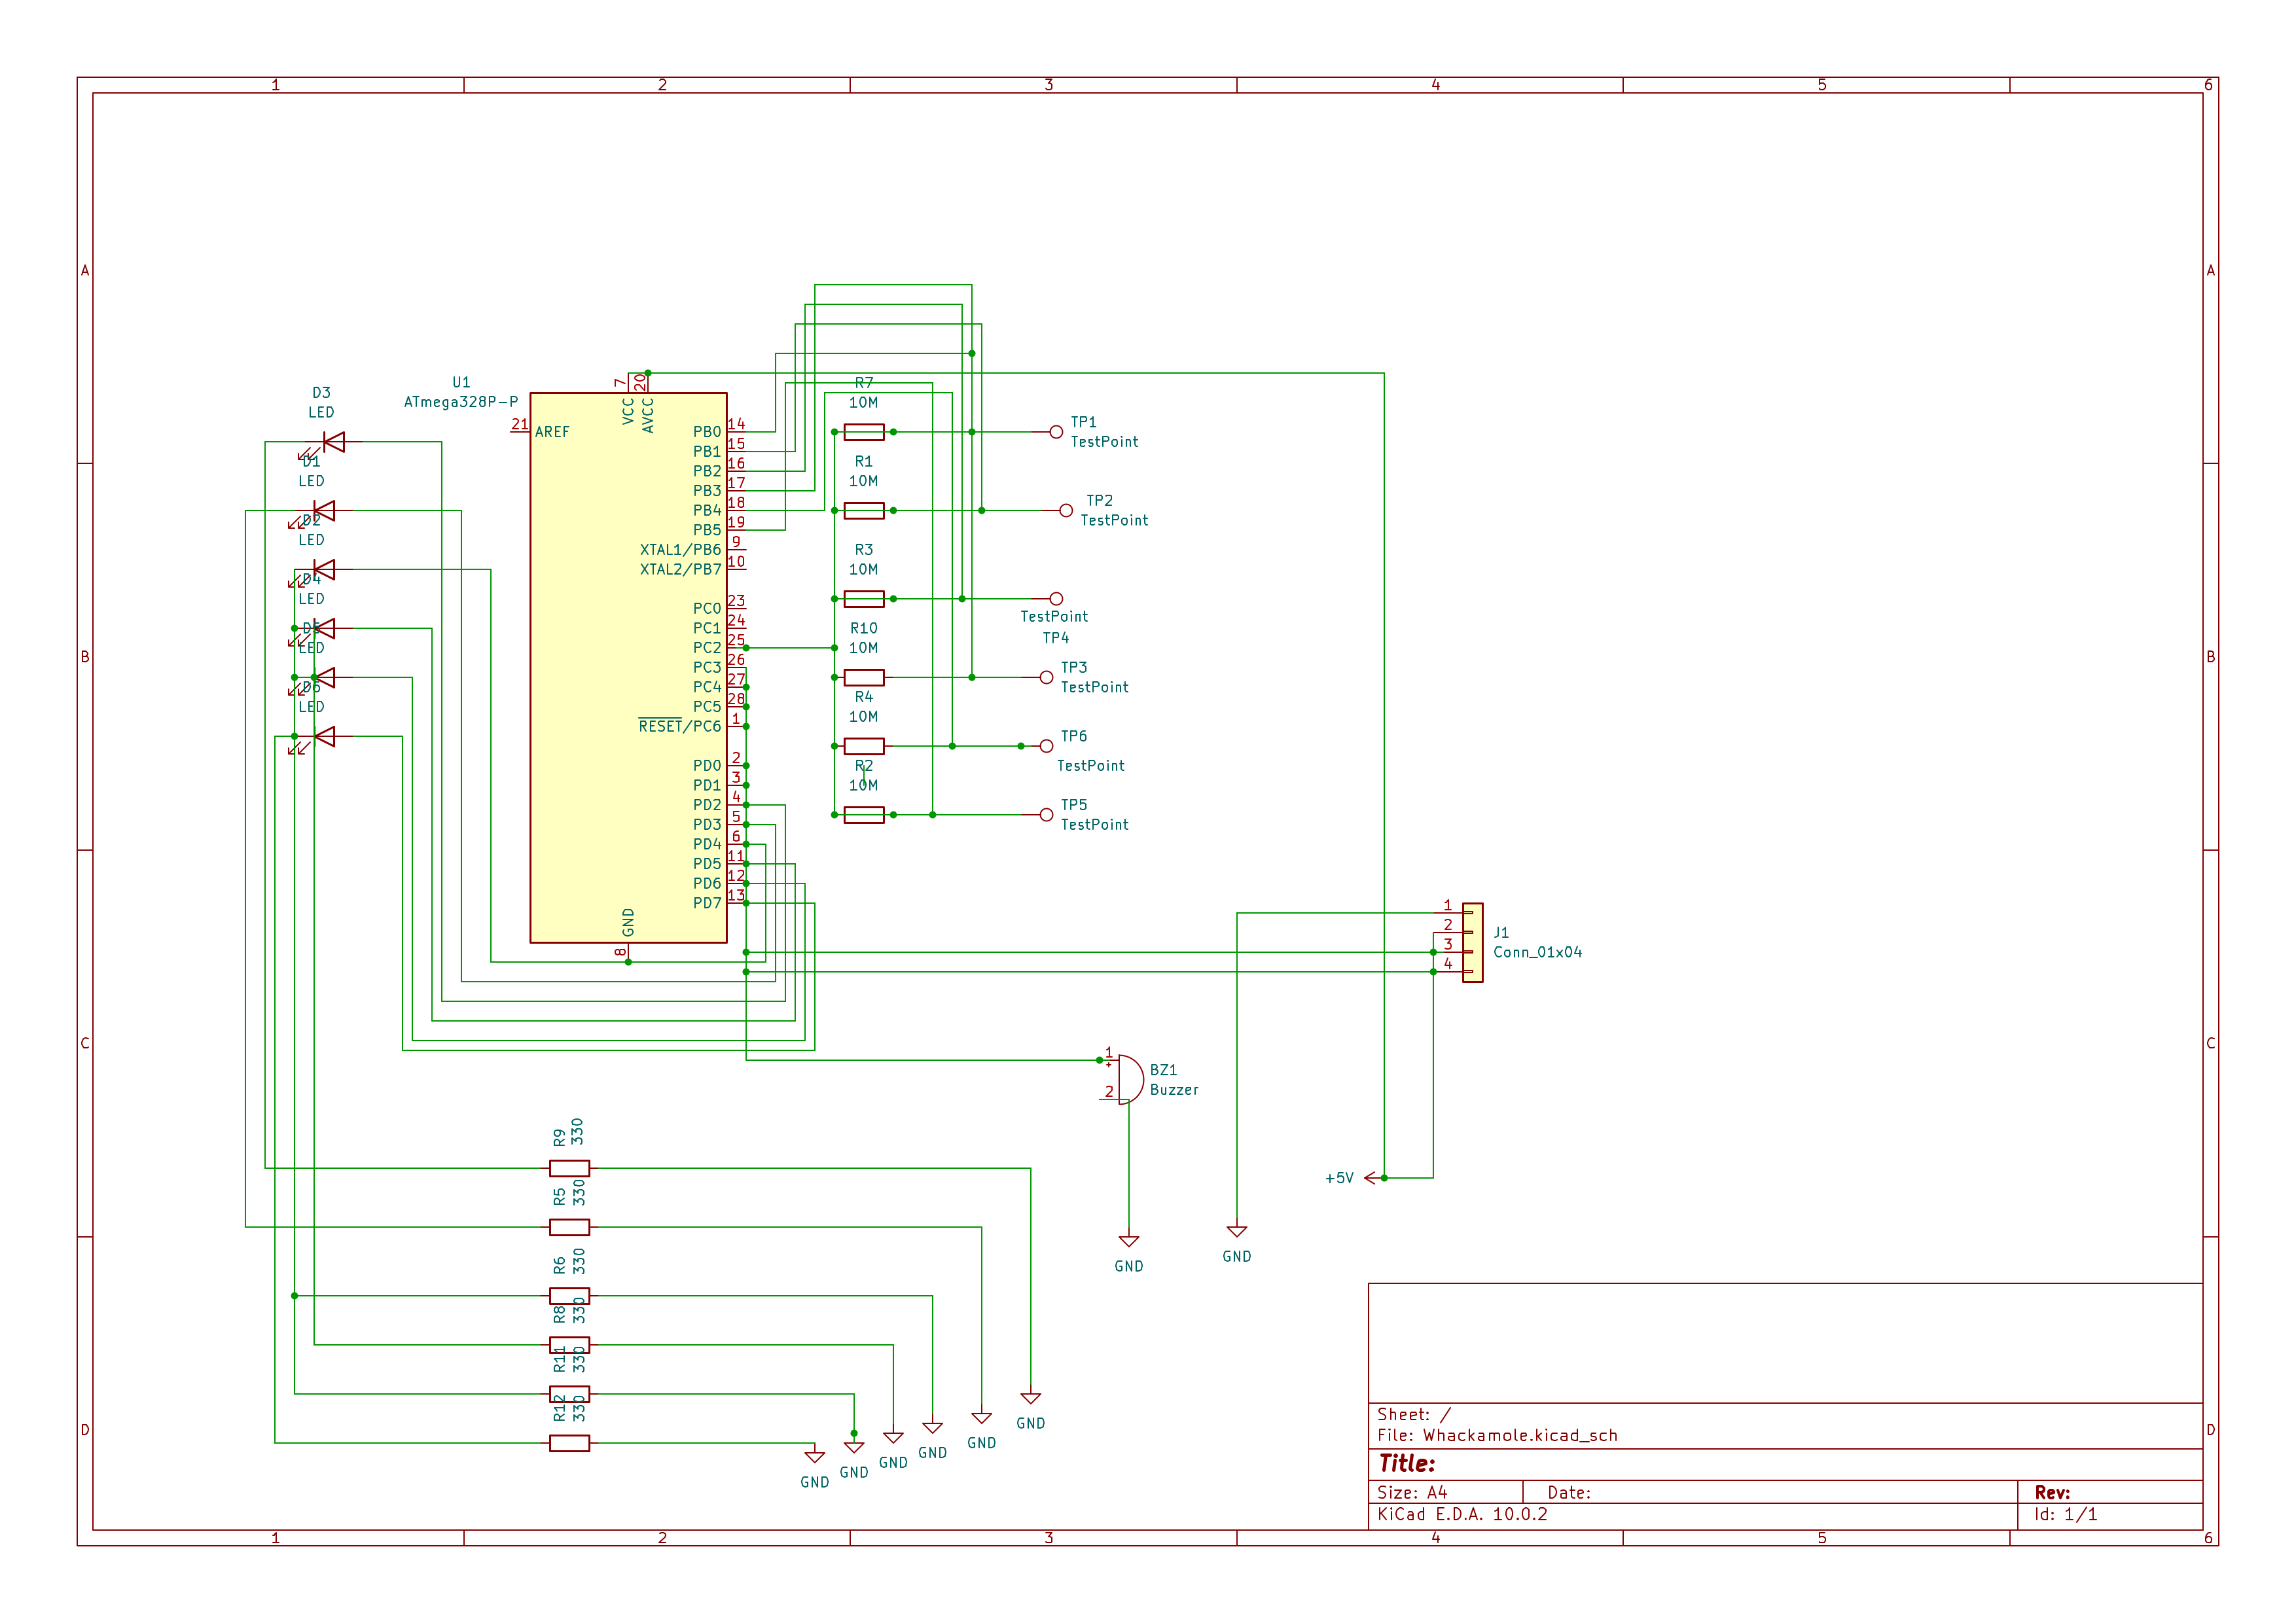Select resistor R3 10M symbol
The width and height of the screenshot is (2296, 1623).
click(864, 599)
